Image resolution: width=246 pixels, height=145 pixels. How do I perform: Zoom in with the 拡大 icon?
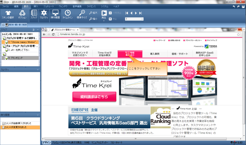coord(93,13)
